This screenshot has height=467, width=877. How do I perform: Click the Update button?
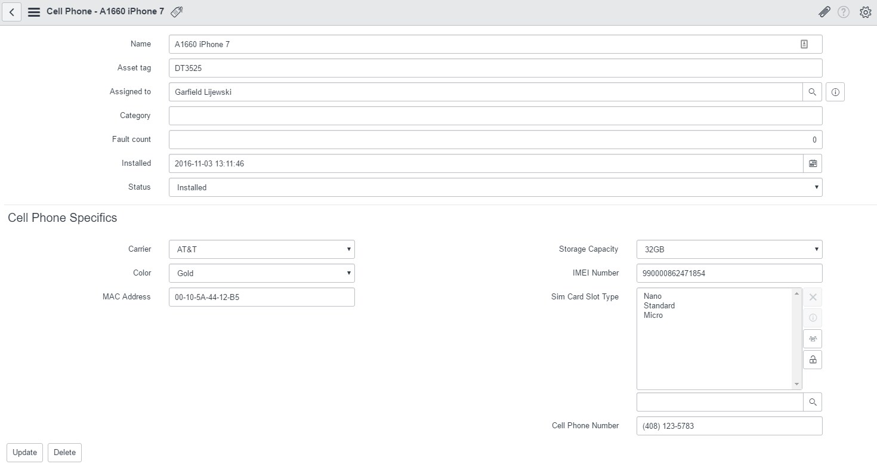(24, 452)
